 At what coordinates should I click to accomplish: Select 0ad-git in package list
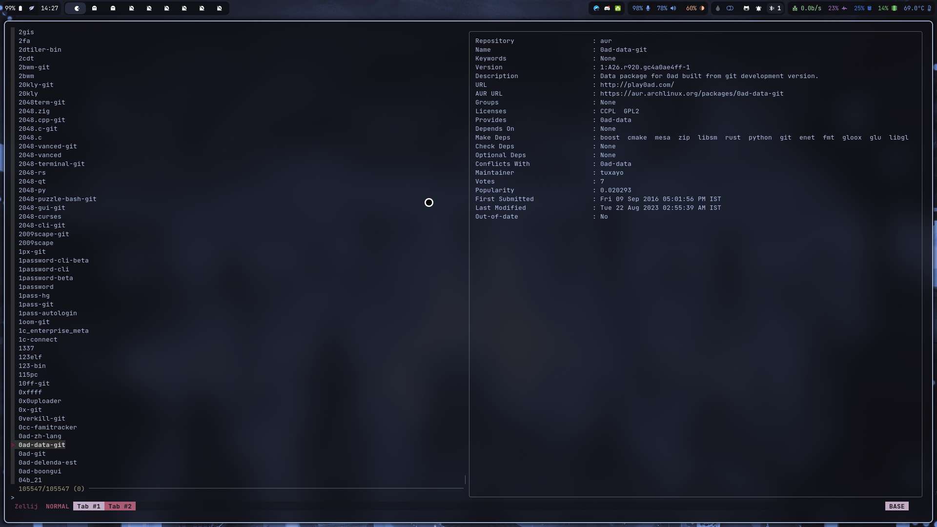click(32, 454)
